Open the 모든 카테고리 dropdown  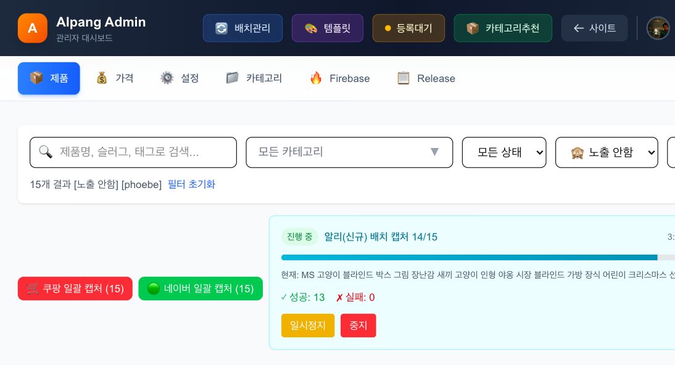pyautogui.click(x=349, y=152)
